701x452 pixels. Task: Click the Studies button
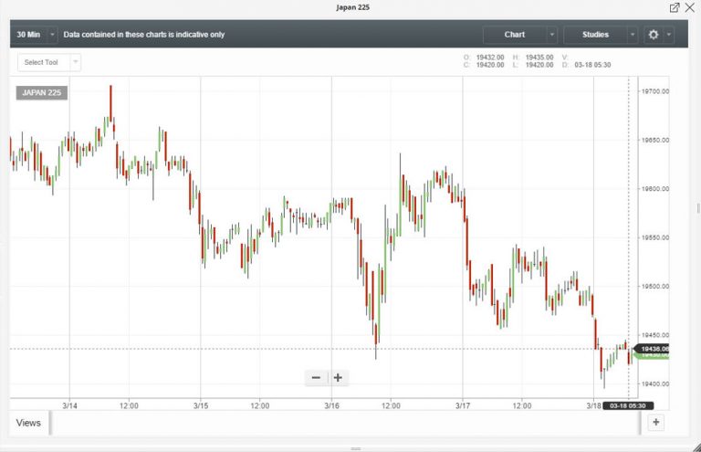(595, 35)
